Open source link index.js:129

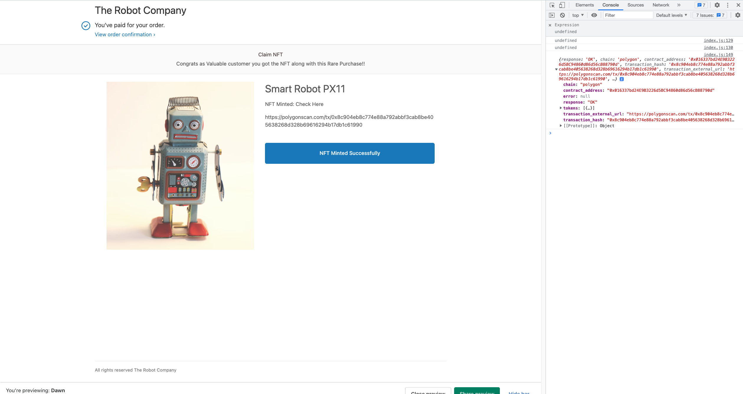[x=718, y=40]
